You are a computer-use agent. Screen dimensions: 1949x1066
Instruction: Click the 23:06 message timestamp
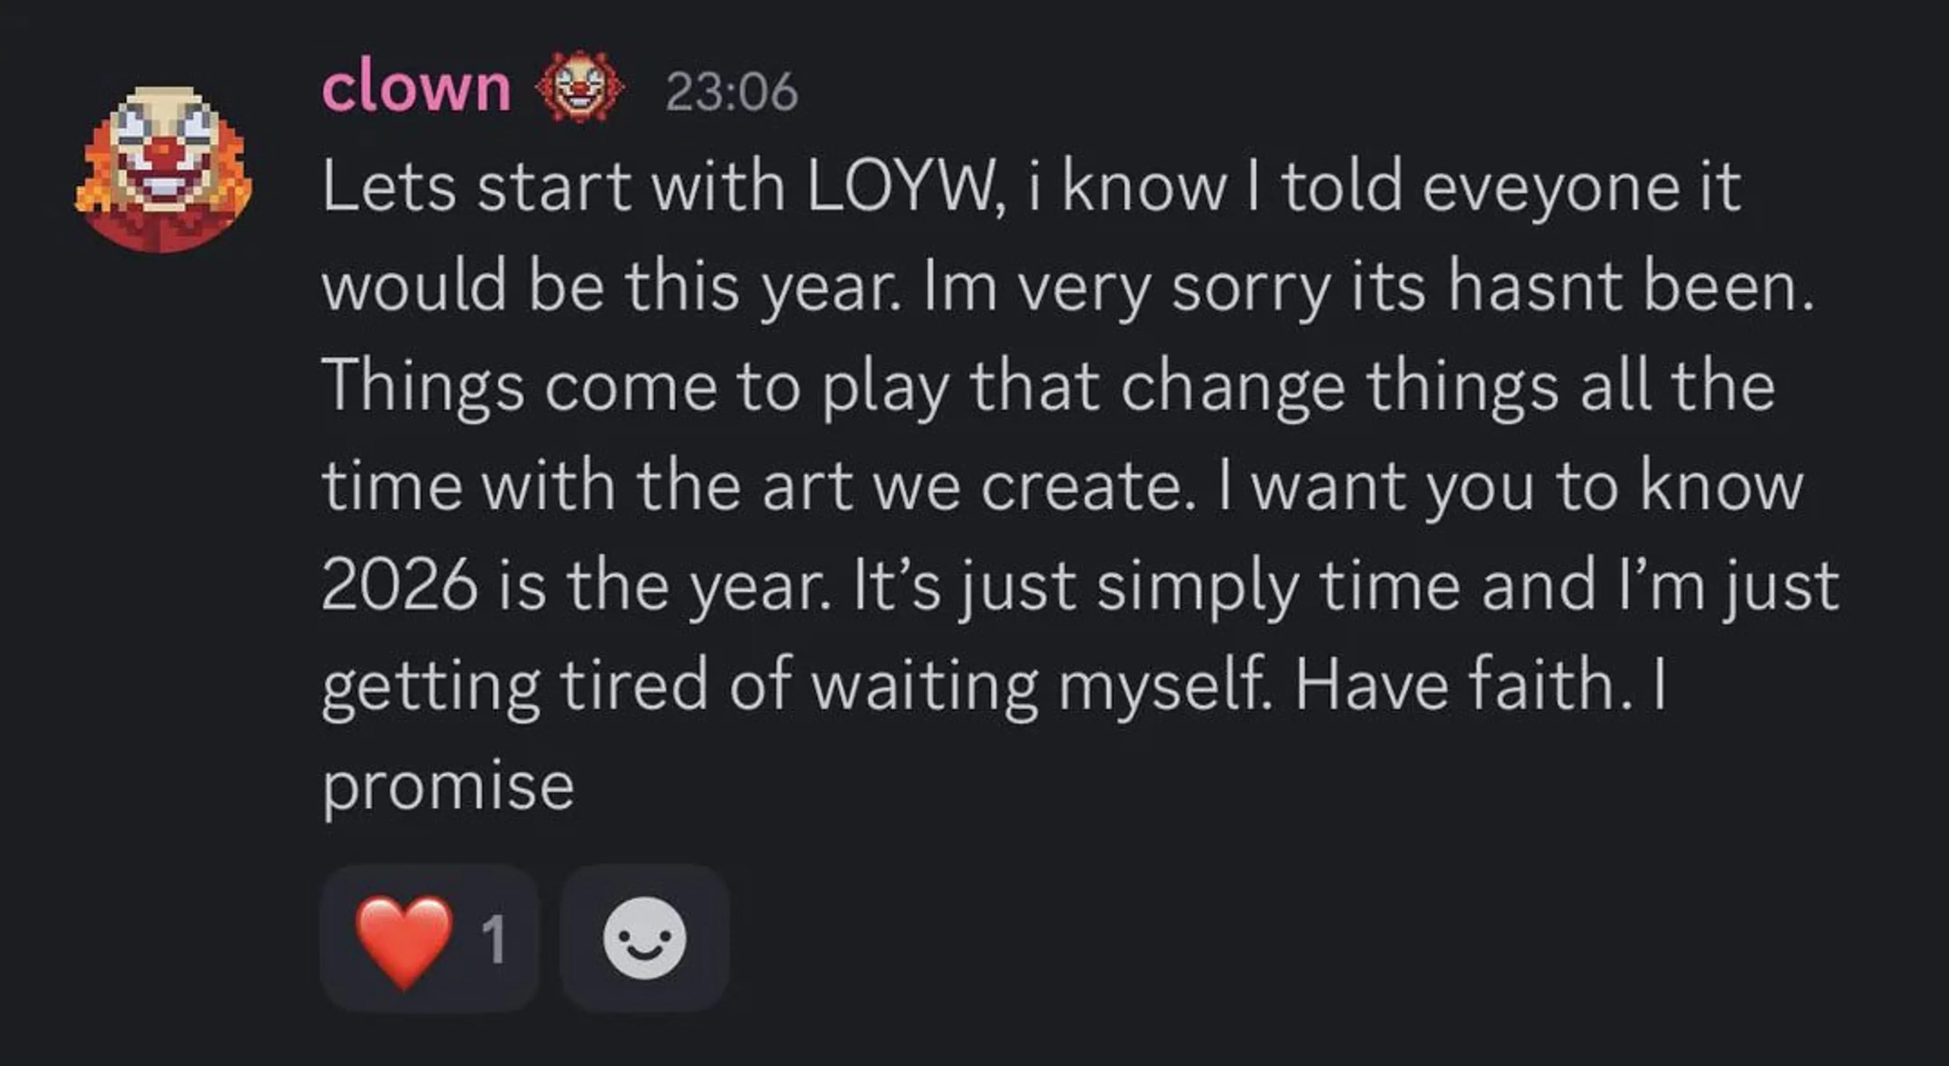(x=731, y=92)
